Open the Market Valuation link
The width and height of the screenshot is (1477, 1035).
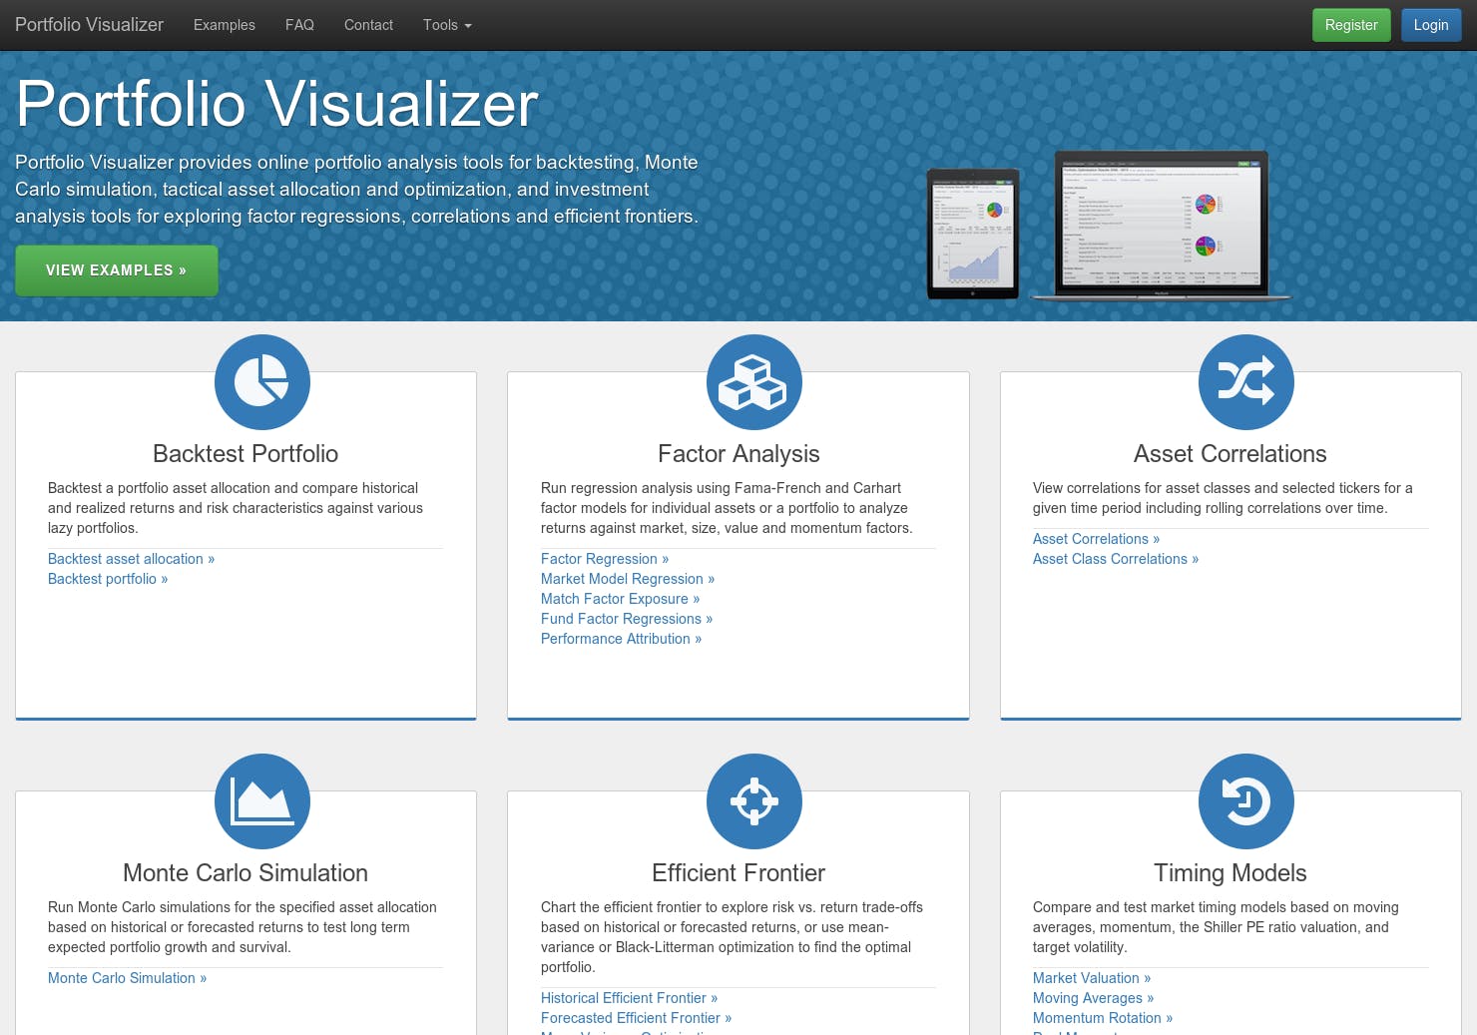(x=1092, y=978)
